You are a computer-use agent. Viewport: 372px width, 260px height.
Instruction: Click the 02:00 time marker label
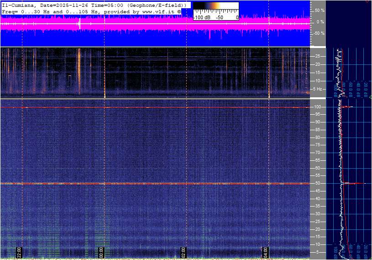pyautogui.click(x=184, y=252)
